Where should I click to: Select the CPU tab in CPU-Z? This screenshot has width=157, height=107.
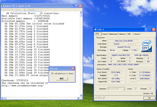98,34
